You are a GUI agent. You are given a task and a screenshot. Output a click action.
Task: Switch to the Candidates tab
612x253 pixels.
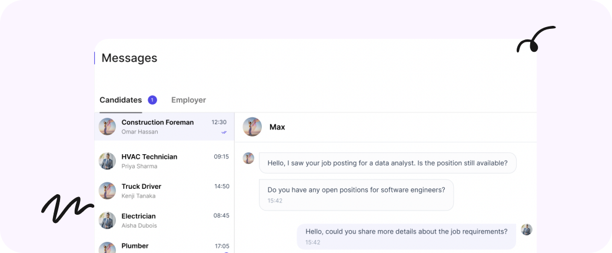[121, 100]
